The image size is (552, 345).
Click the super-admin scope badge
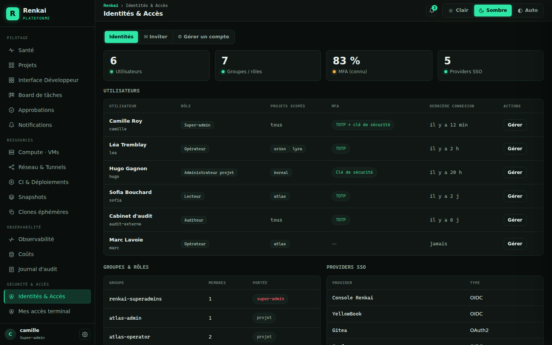click(270, 299)
